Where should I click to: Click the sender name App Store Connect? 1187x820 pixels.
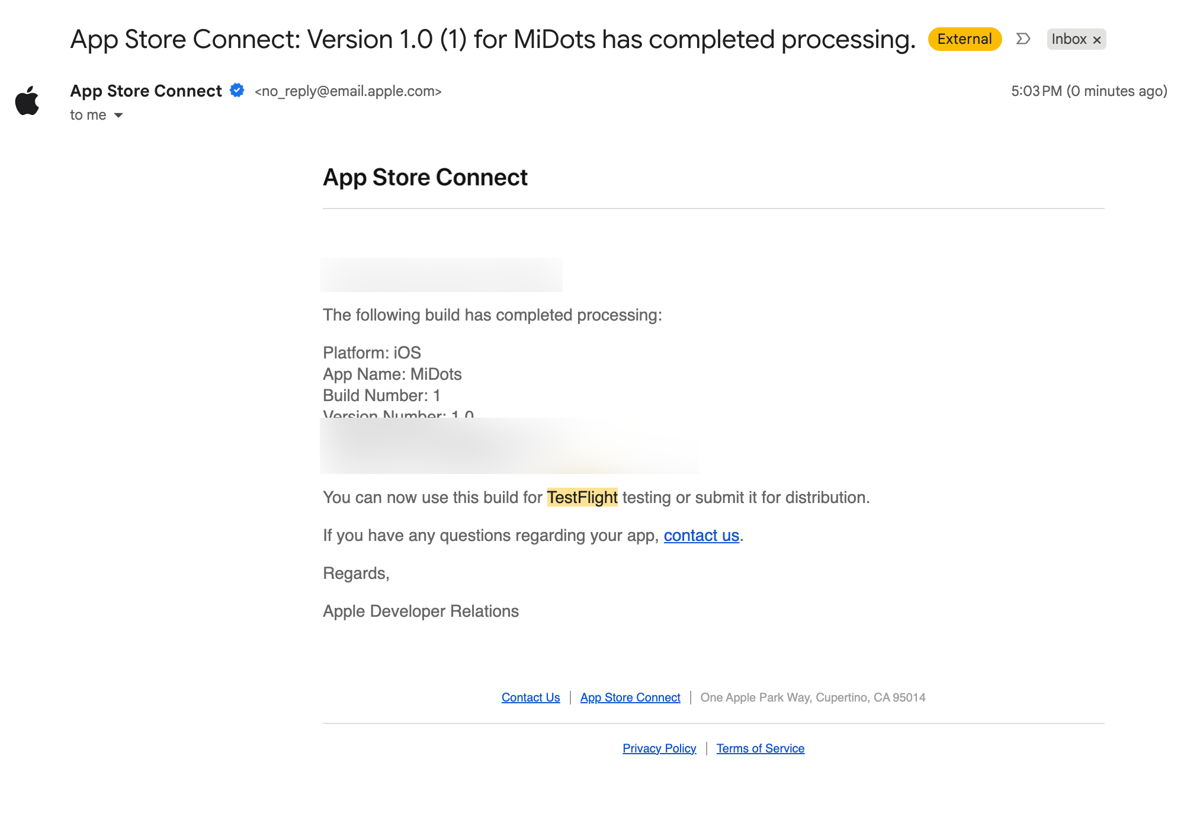[146, 91]
